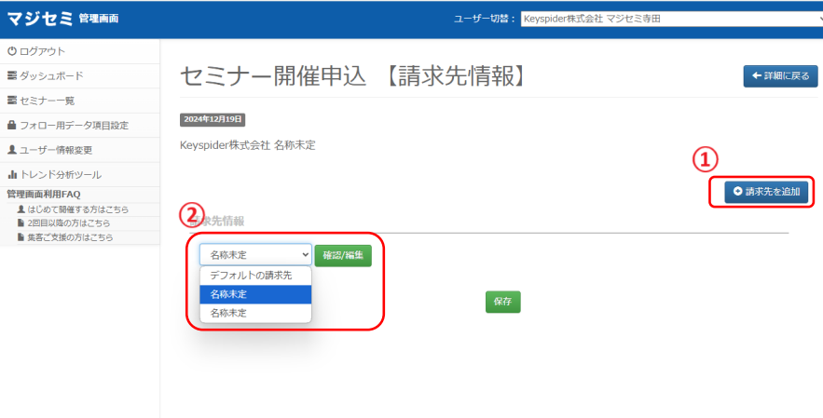Click the document icon beside second-time FAQ

coord(21,223)
